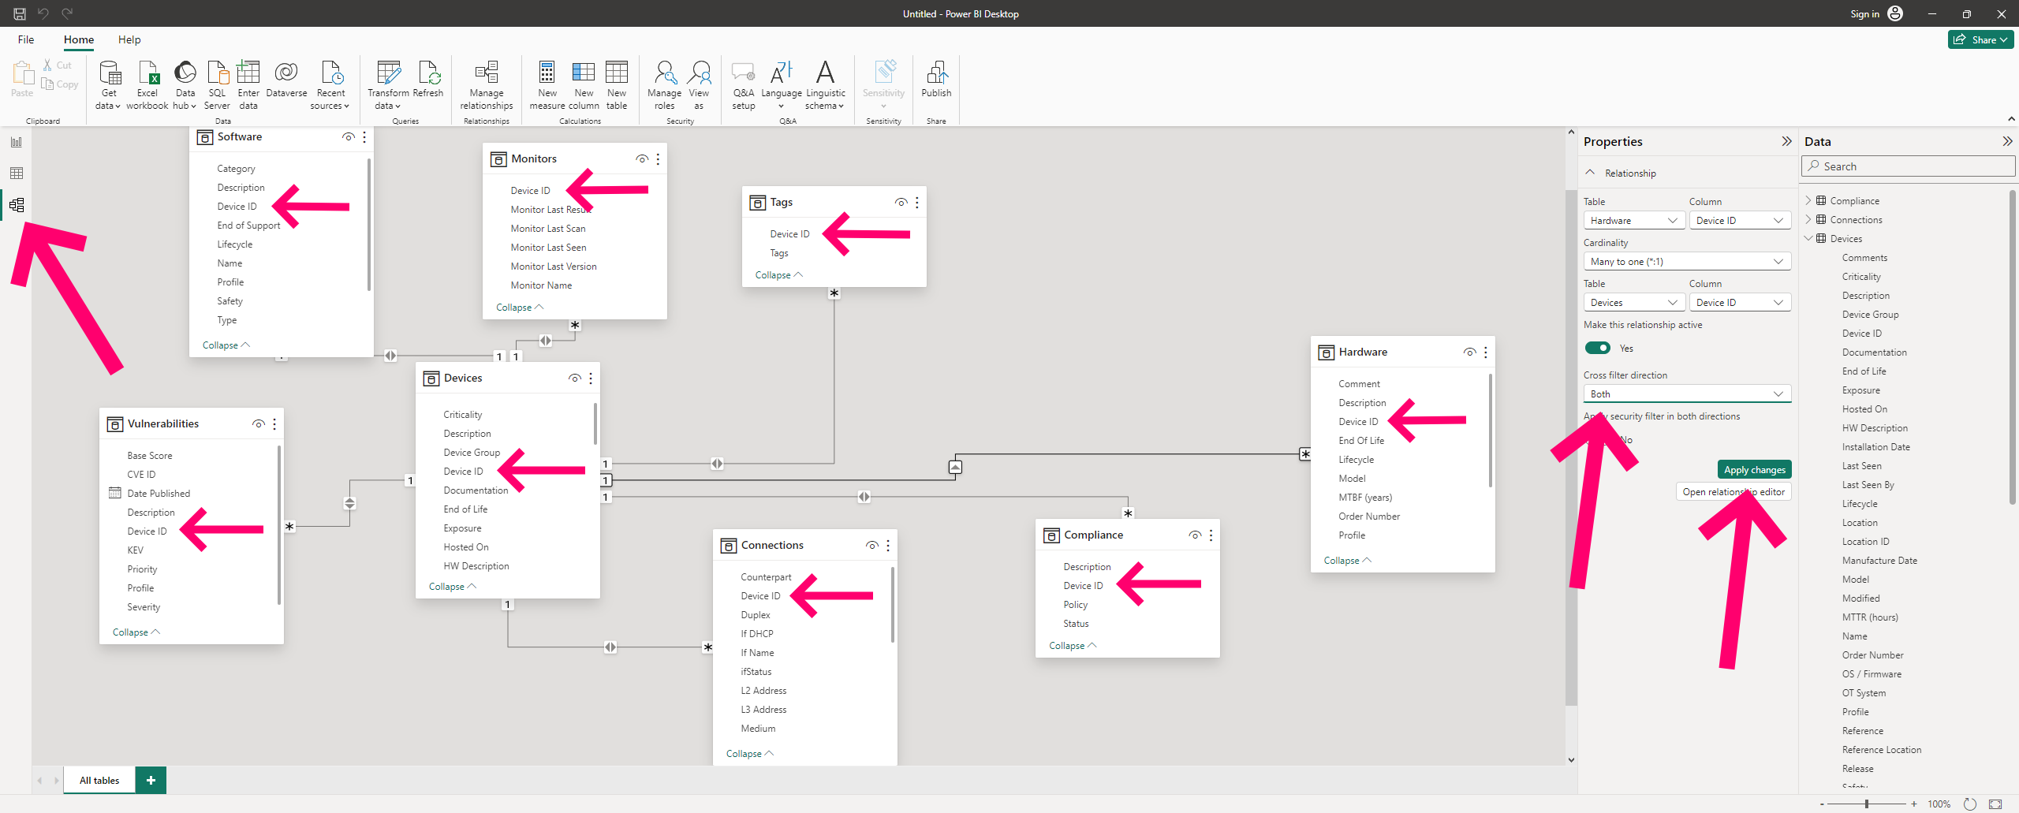Add a new layout tab

tap(151, 781)
